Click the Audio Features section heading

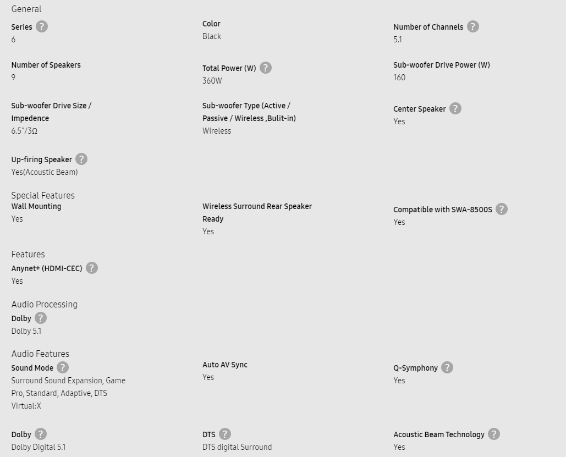coord(40,354)
